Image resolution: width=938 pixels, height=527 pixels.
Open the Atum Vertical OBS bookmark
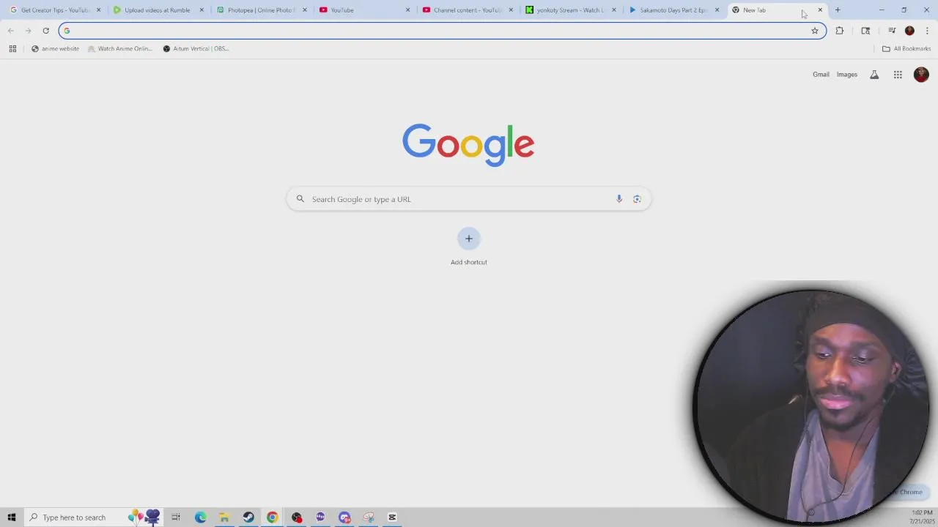pos(196,48)
